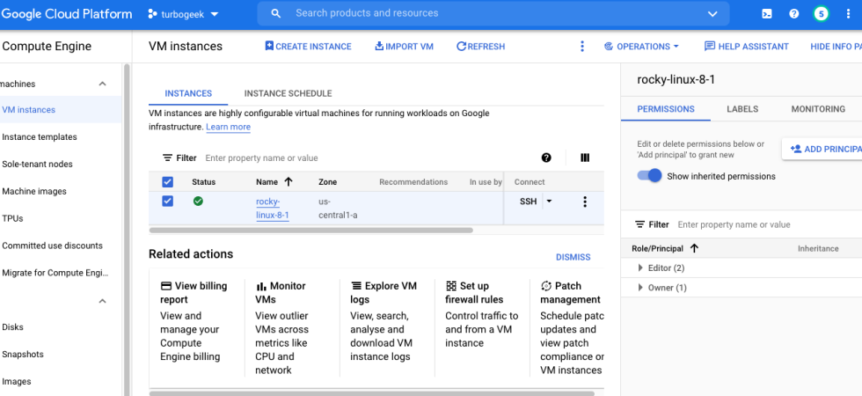Viewport: 862px width, 396px height.
Task: Open the turbogeek project selector dropdown
Action: tap(183, 14)
